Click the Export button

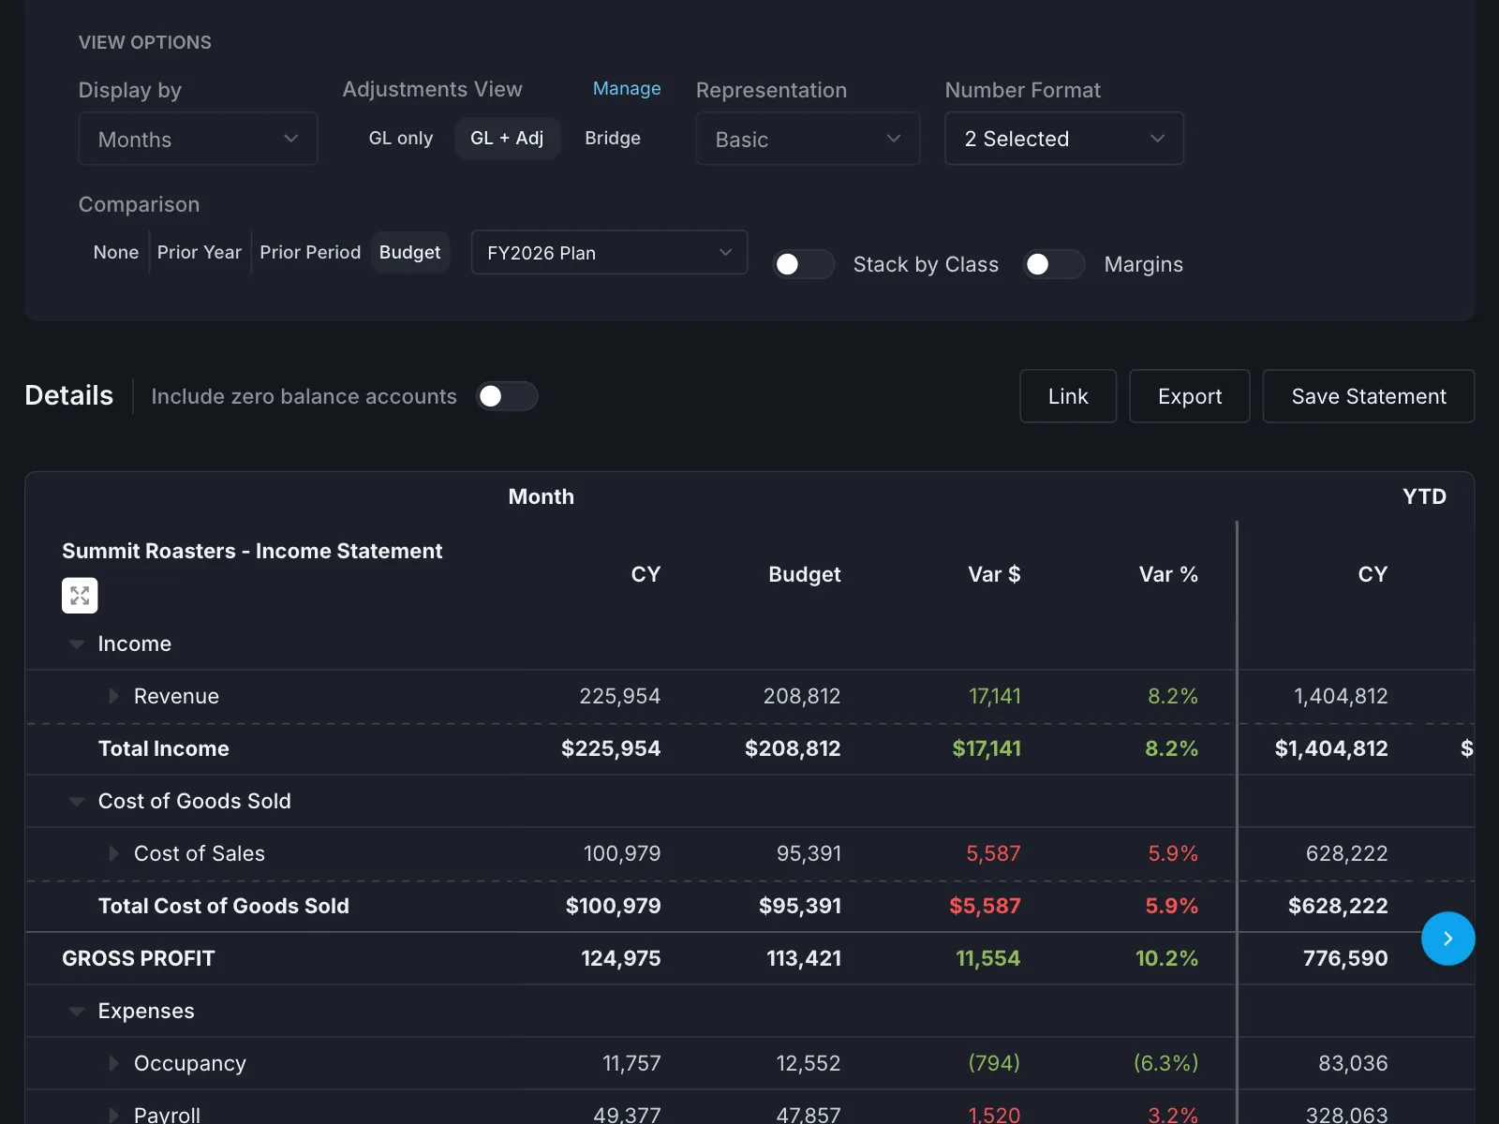pos(1190,396)
